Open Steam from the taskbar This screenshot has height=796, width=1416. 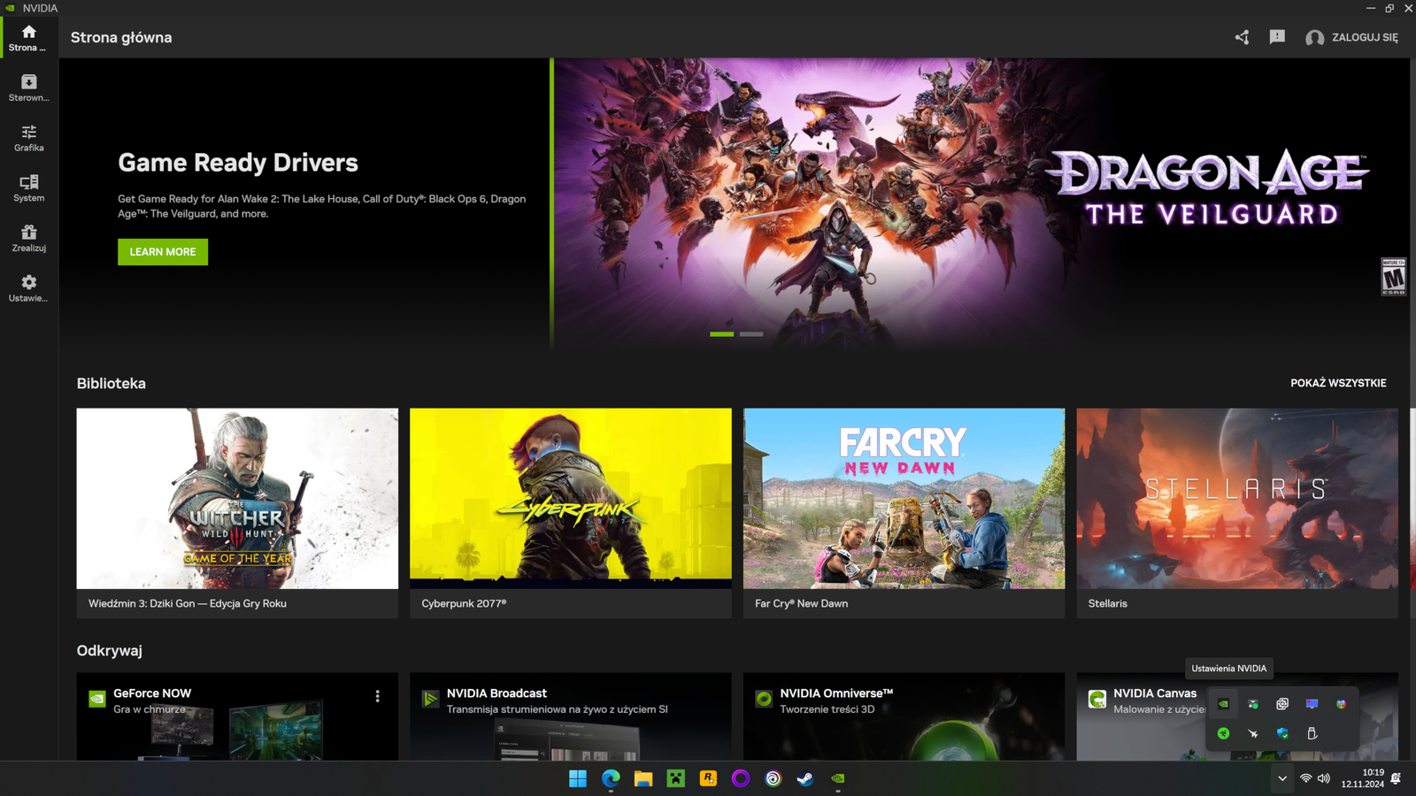click(x=805, y=778)
